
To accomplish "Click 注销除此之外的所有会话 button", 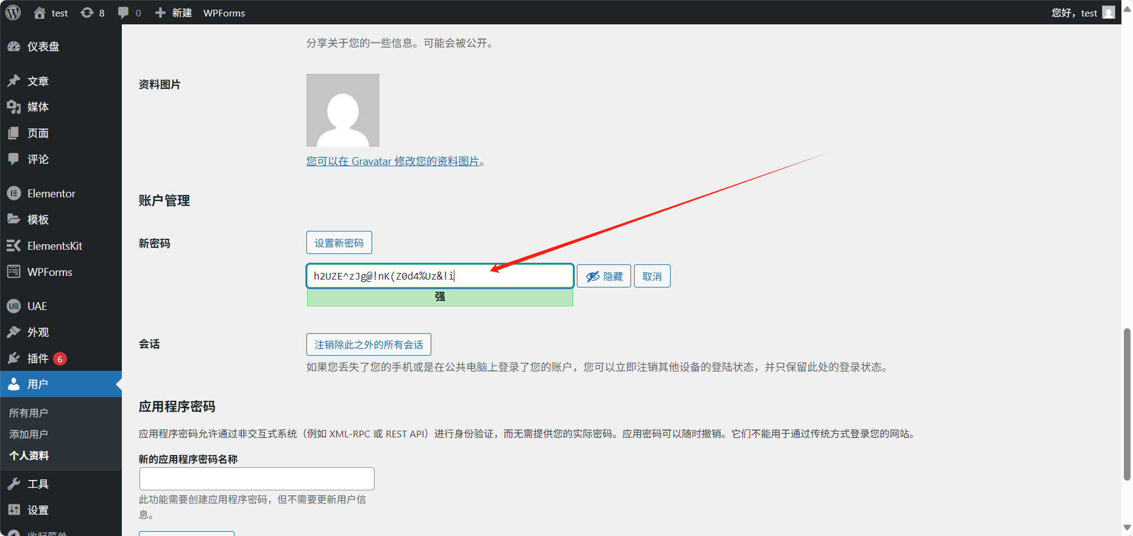I will [x=369, y=345].
